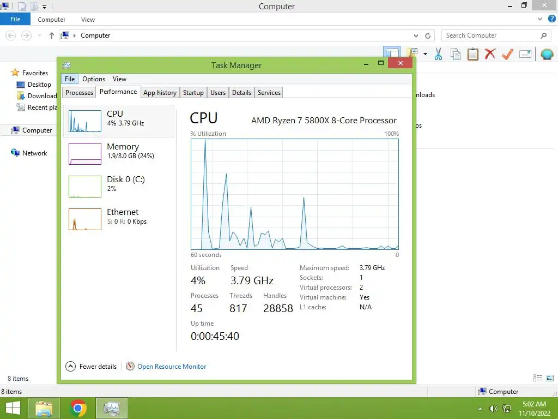The width and height of the screenshot is (558, 419).
Task: Open the dropdown arrow beside folder options icon
Action: coord(425,54)
